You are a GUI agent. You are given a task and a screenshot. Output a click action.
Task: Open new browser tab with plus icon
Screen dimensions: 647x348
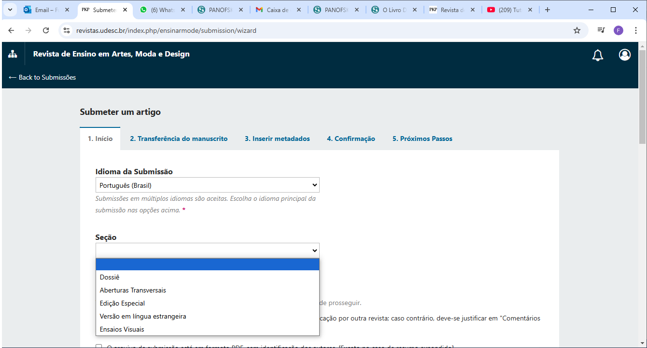point(547,10)
